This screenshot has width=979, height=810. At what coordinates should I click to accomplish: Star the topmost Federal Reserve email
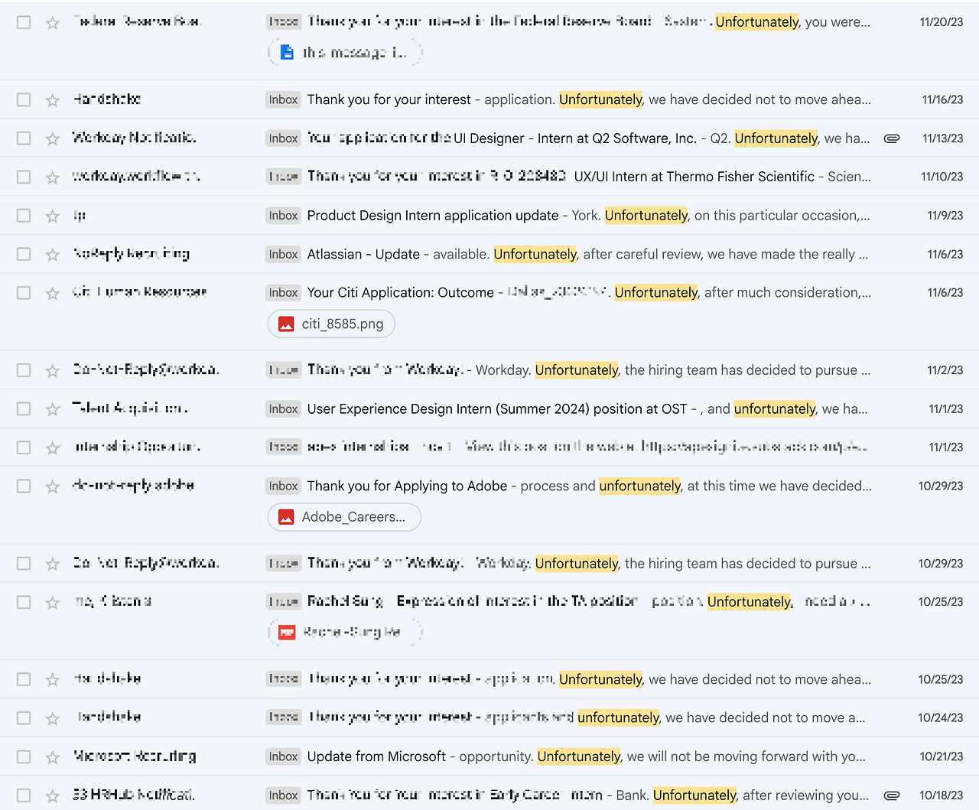click(52, 22)
